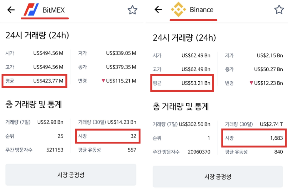The image size is (288, 189).
Task: Click Binance markets count 1,683
Action: pos(276,138)
